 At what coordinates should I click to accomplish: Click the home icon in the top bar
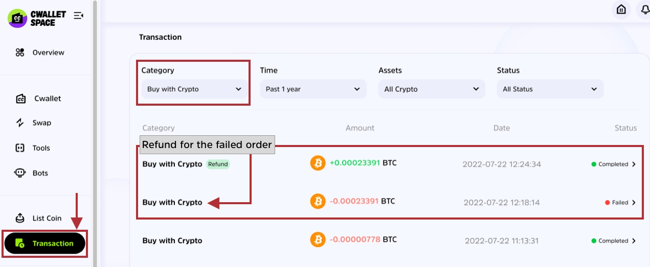tap(621, 10)
